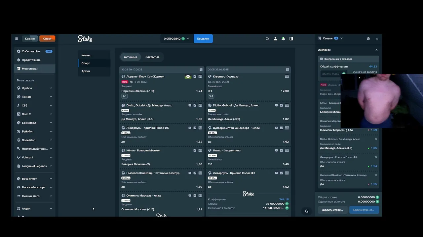Open Valorant in the sidebar
The image size is (423, 237).
point(35,157)
